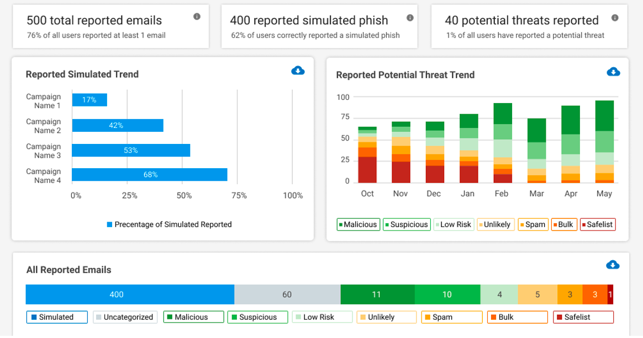
Task: Toggle Malicious legend under All Reported Emails
Action: (193, 317)
